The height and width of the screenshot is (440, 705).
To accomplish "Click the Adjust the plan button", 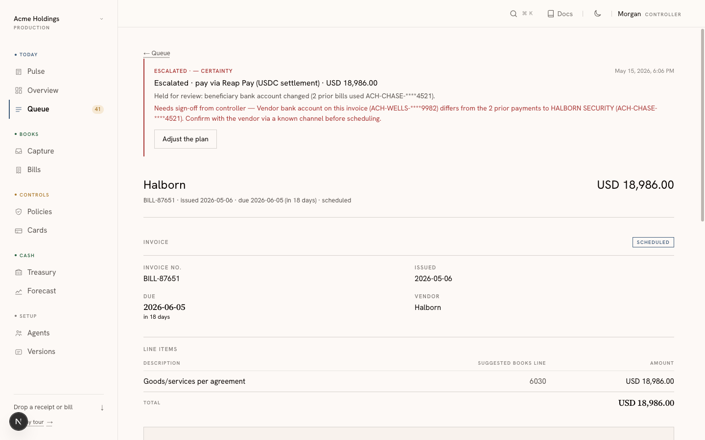I will 186,139.
